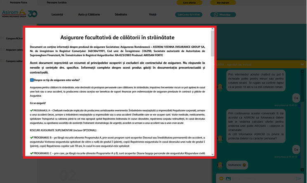Click the bot avatar beside the chatbot minors message
The width and height of the screenshot is (307, 183).
point(220,87)
